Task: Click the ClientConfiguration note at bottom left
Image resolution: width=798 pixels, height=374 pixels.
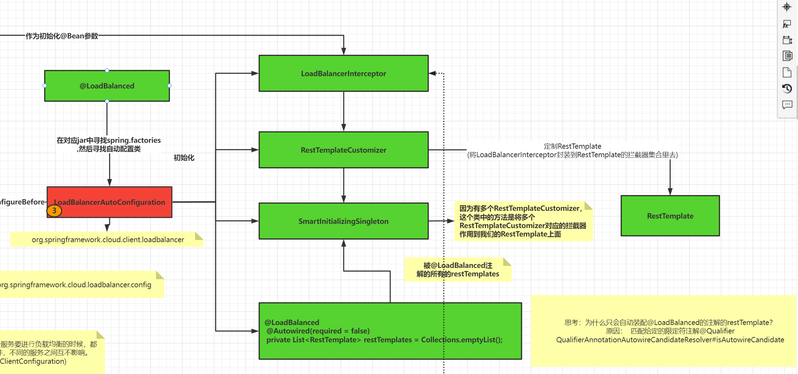Action: tap(52, 352)
